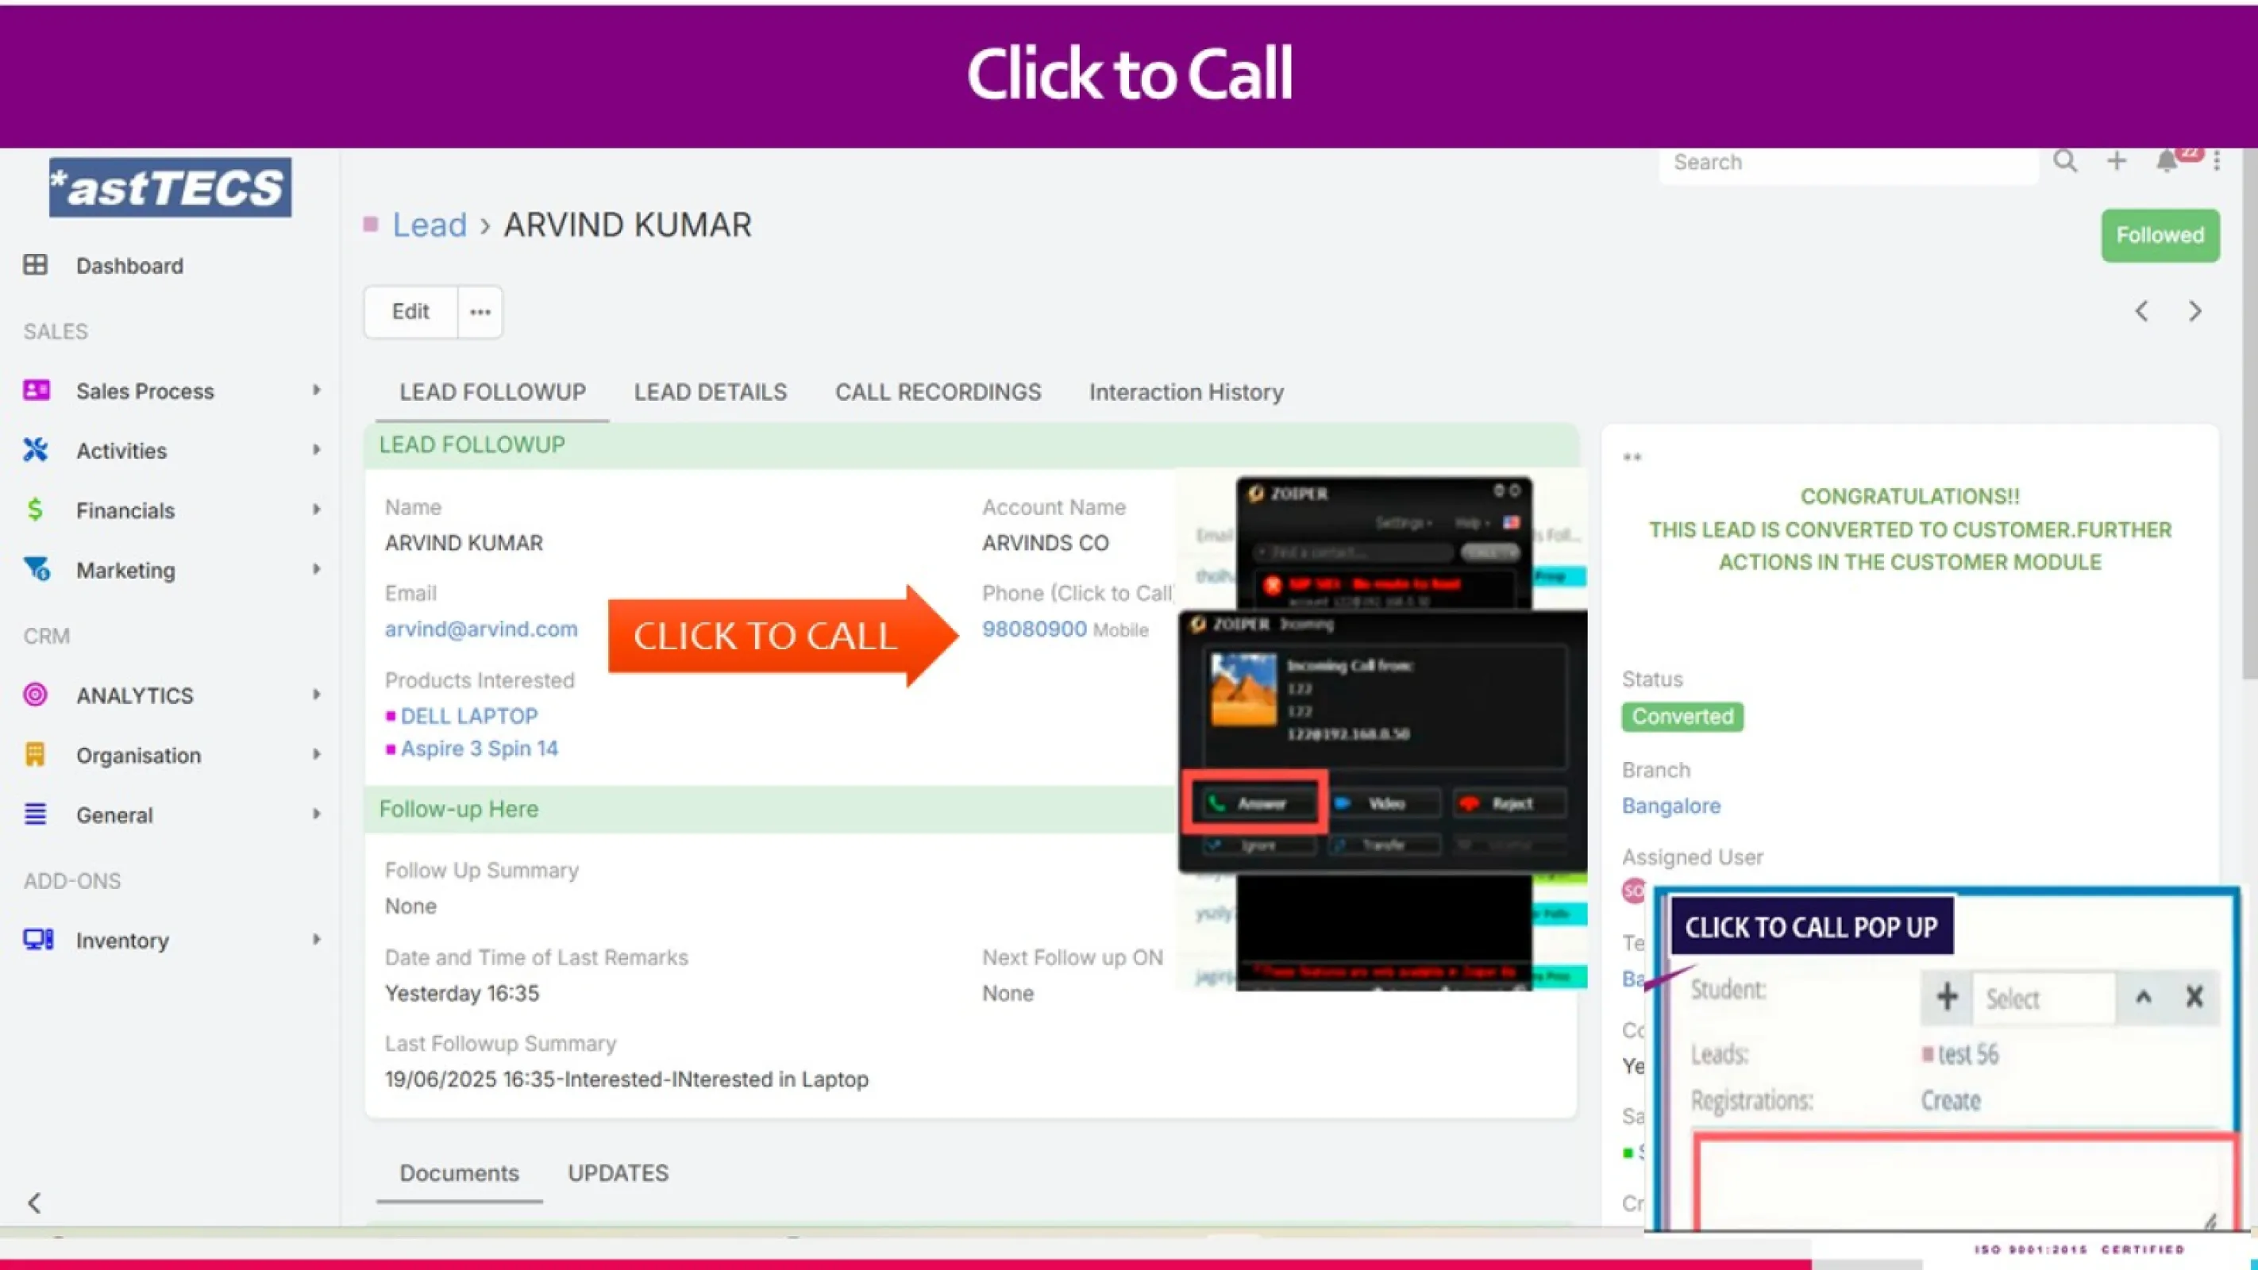Open the Interaction History tab

tap(1186, 392)
